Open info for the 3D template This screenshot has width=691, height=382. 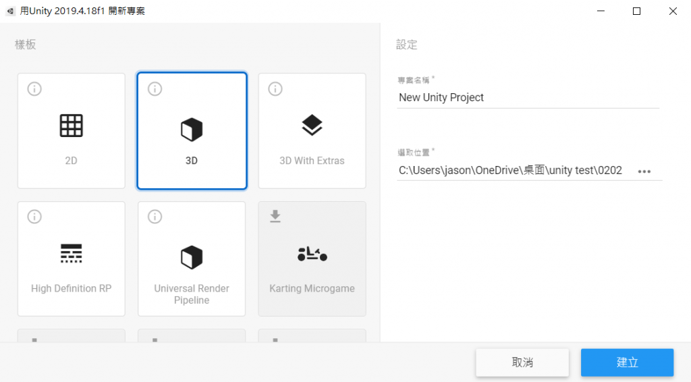click(x=155, y=89)
